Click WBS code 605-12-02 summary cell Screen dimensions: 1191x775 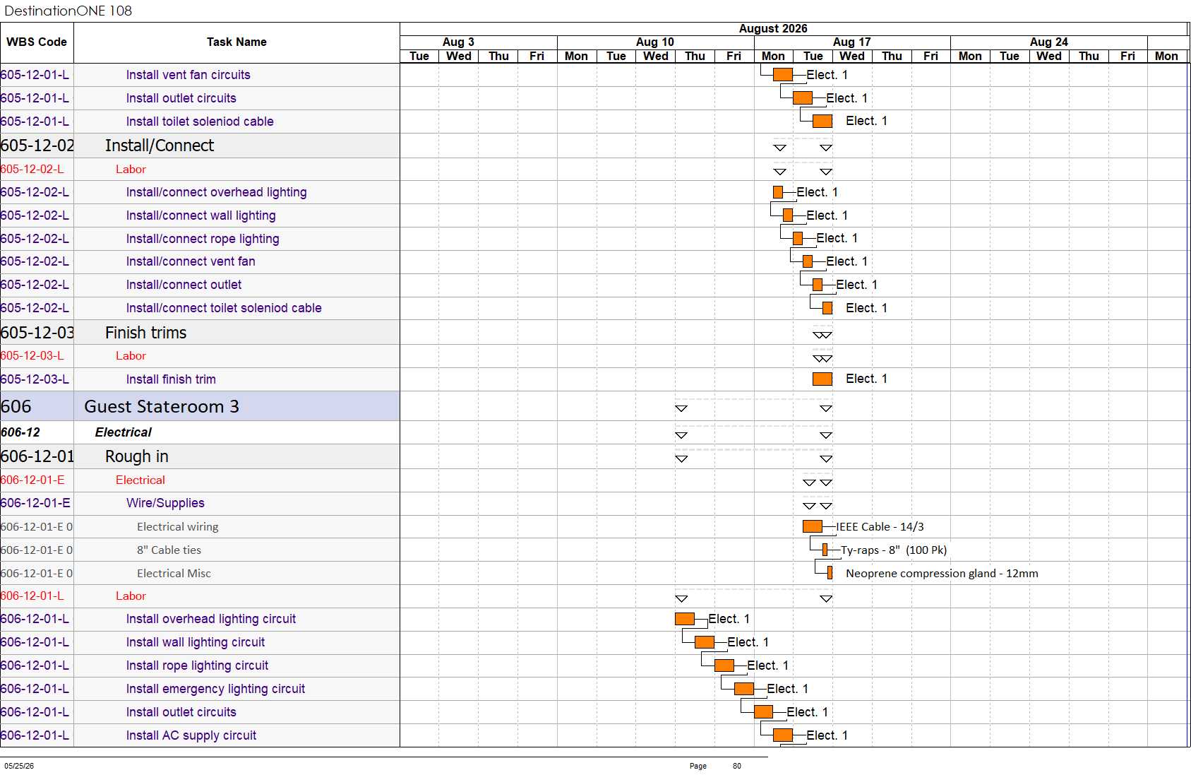(37, 146)
